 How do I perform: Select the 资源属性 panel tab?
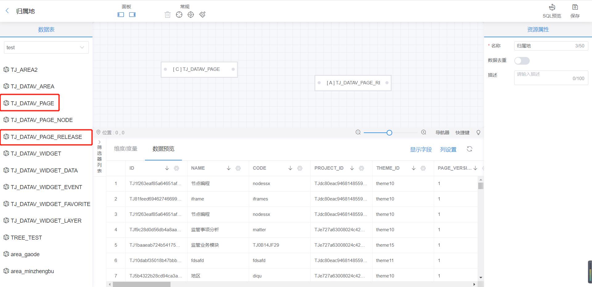tap(538, 30)
